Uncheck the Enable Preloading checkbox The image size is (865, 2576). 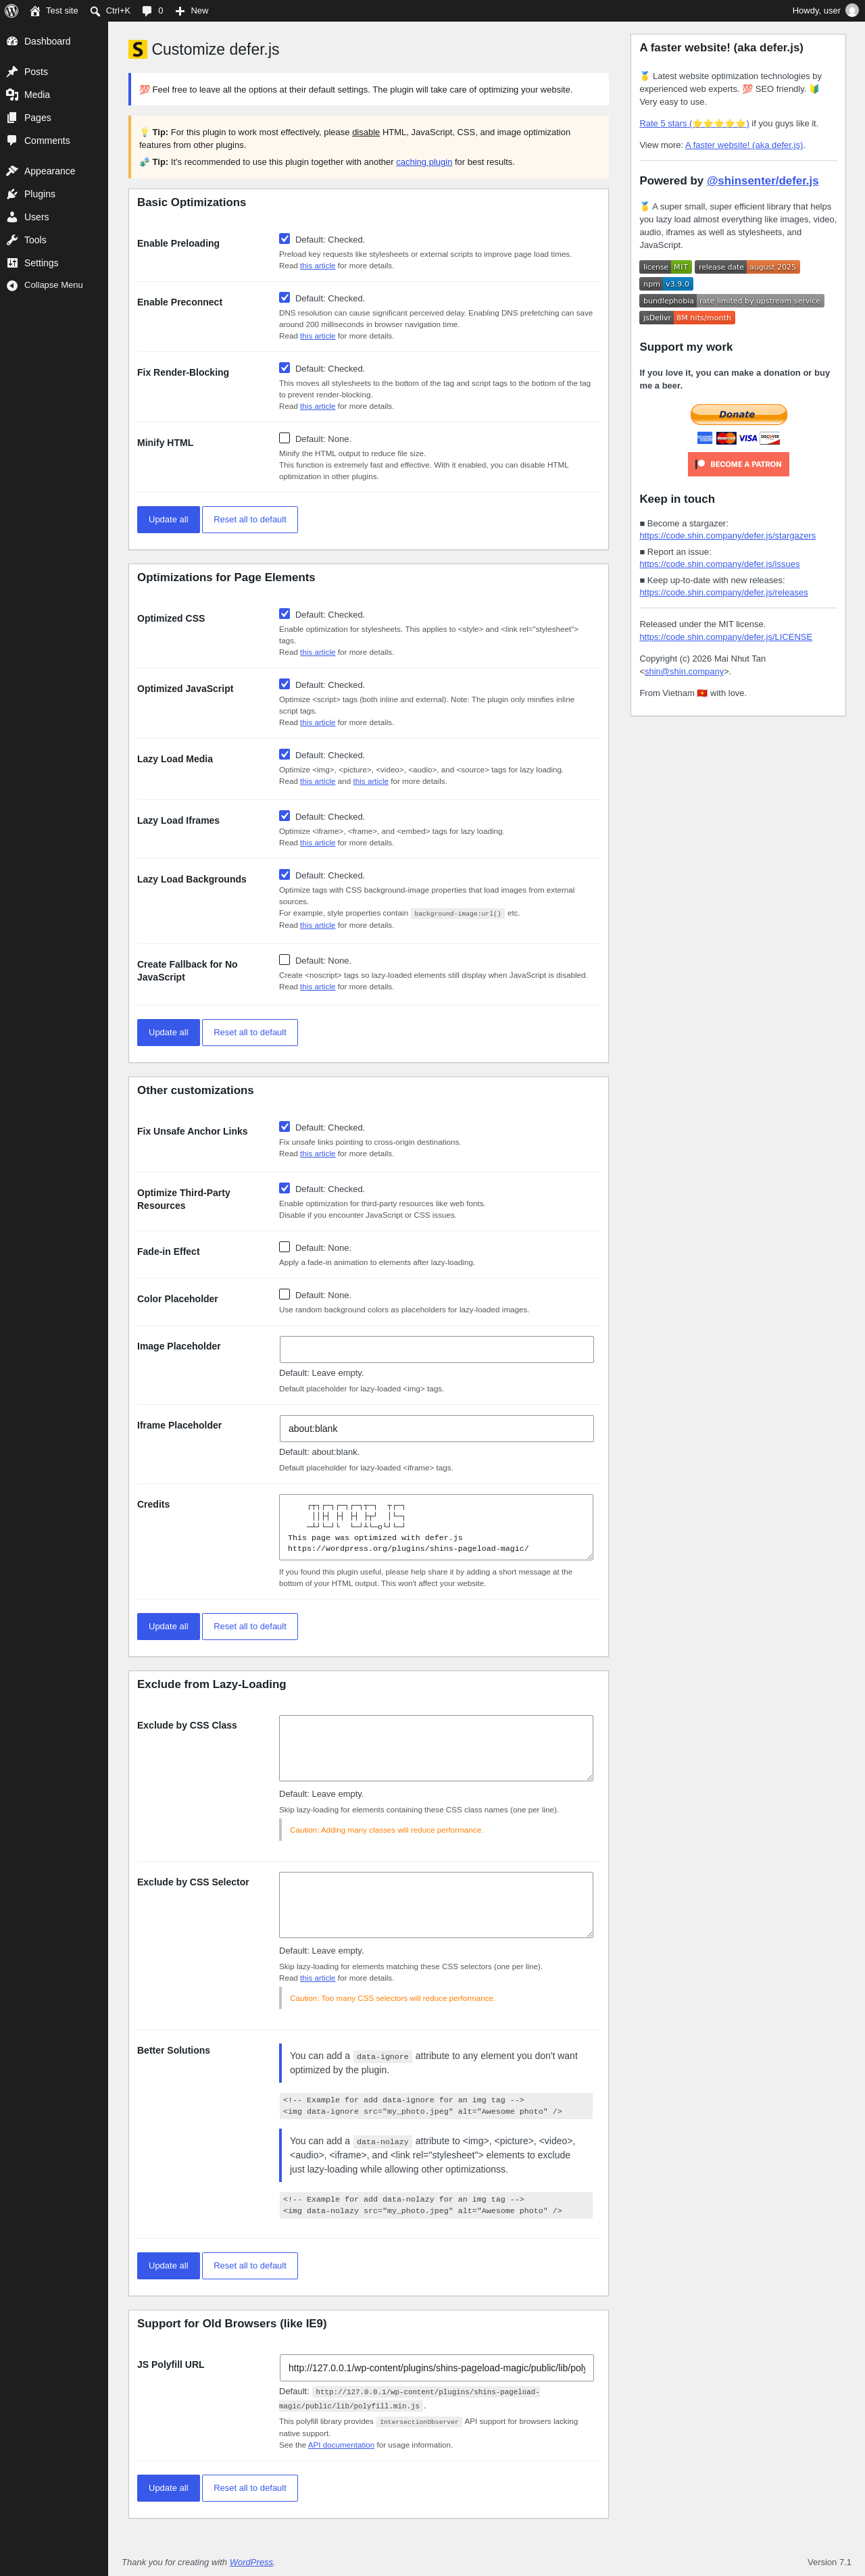[285, 239]
